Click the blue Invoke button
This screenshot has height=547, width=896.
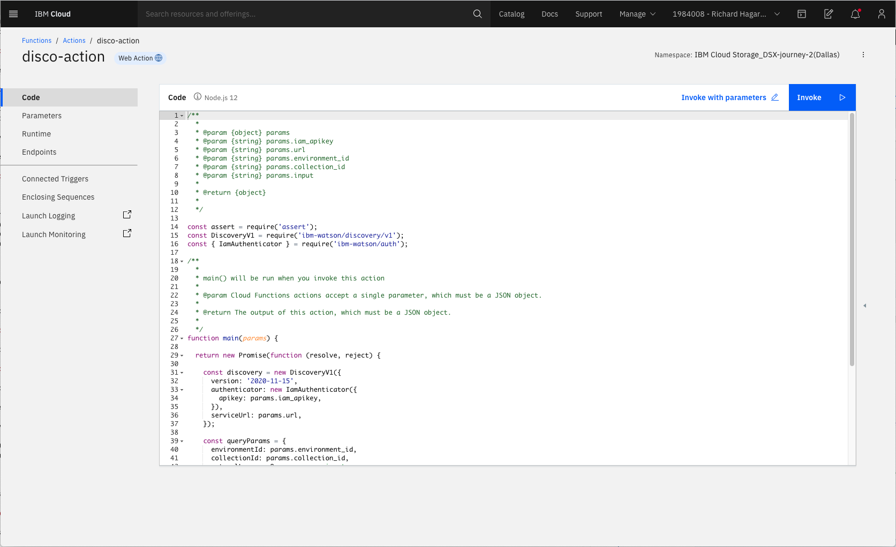pos(822,97)
